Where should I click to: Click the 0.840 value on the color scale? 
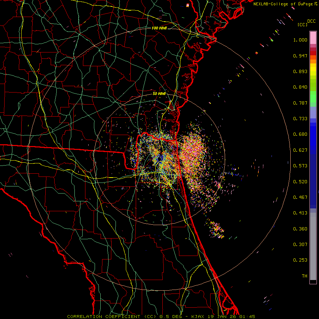click(x=300, y=87)
